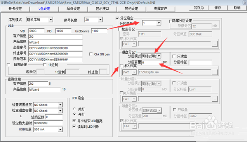Click the 终止序号 input field
This screenshot has height=142, width=247.
(x=56, y=54)
